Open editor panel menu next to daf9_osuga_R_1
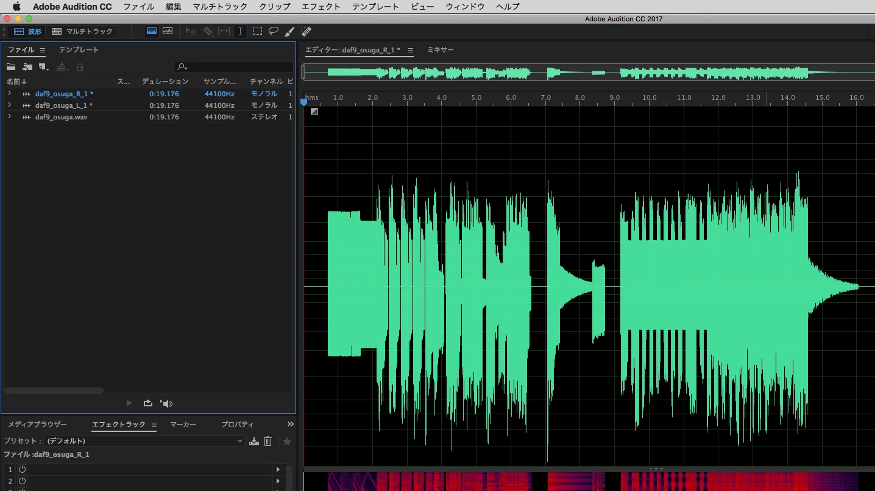The image size is (875, 491). (x=411, y=51)
